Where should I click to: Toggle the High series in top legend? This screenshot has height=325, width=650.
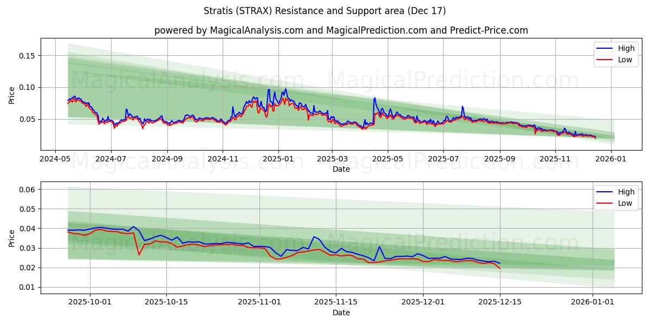(x=622, y=48)
